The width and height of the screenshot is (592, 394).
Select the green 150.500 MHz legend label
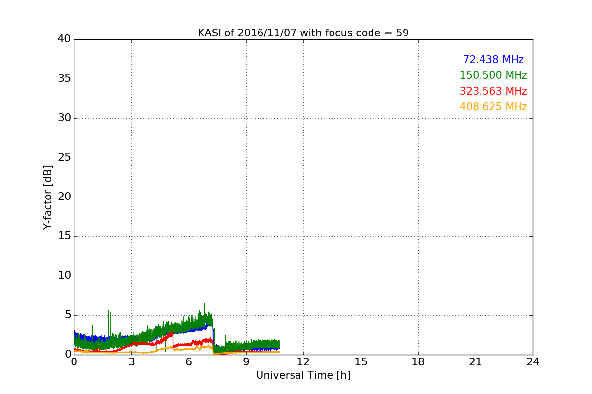[x=493, y=75]
